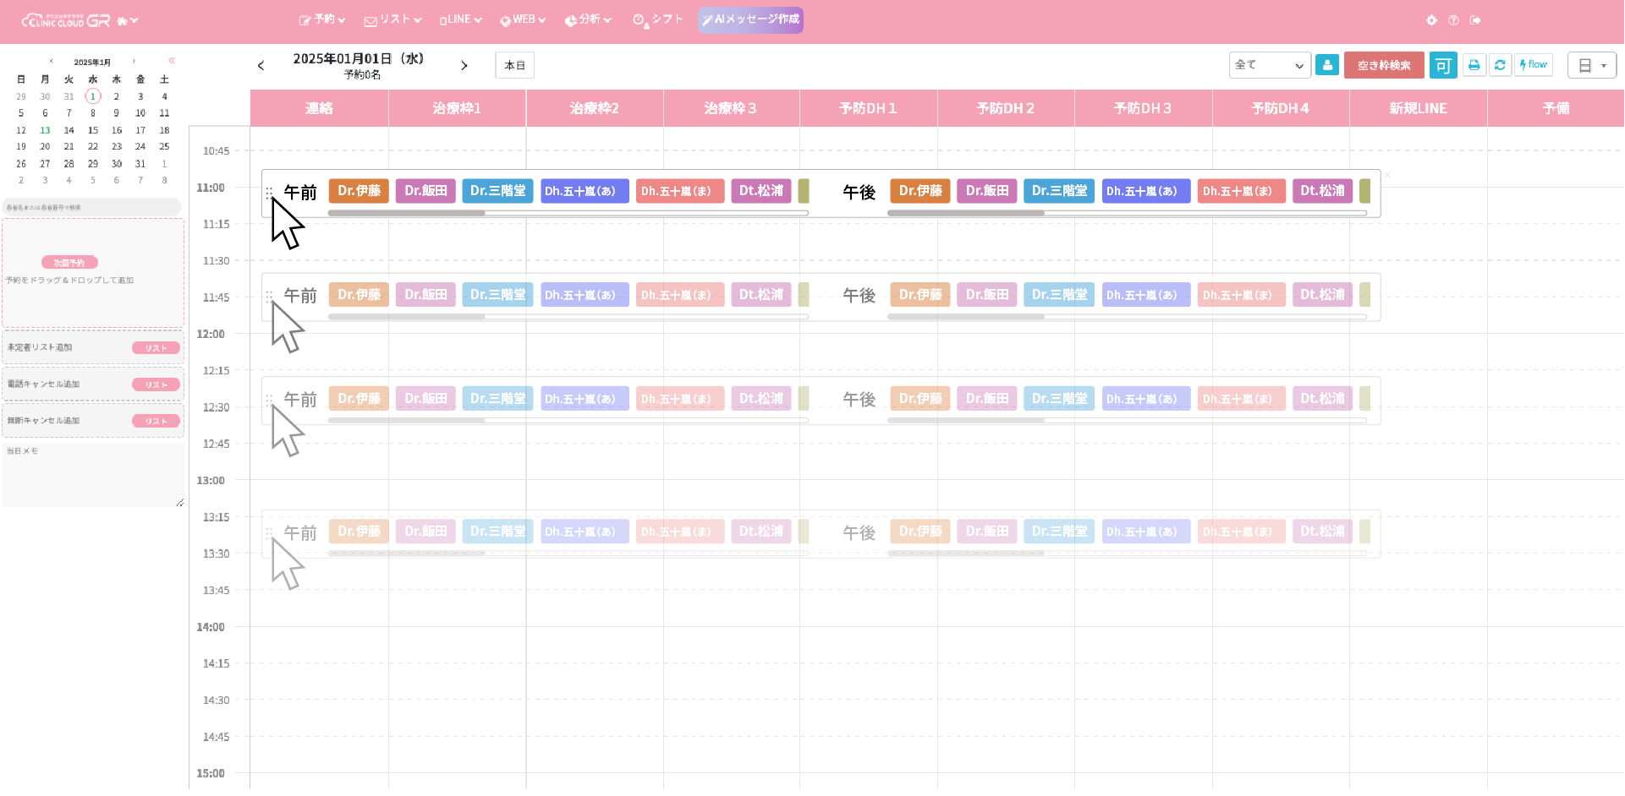
Task: Collapse the sidebar with the double-chevron icon
Action: pyautogui.click(x=172, y=61)
